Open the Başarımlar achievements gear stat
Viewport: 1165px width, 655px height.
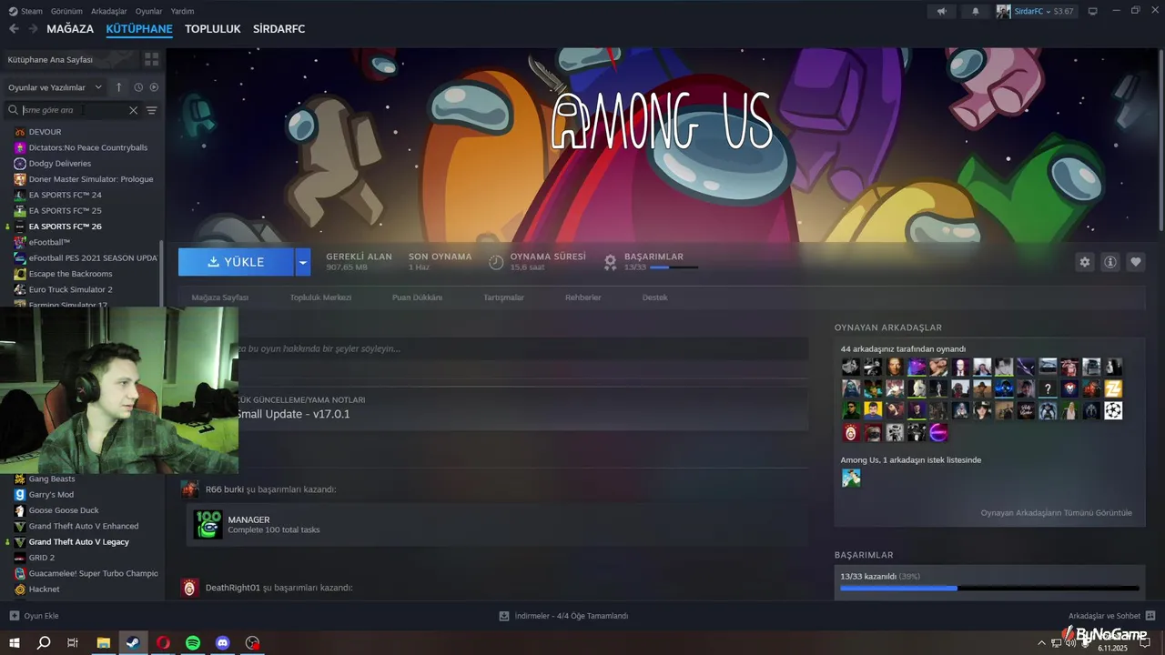pyautogui.click(x=611, y=262)
